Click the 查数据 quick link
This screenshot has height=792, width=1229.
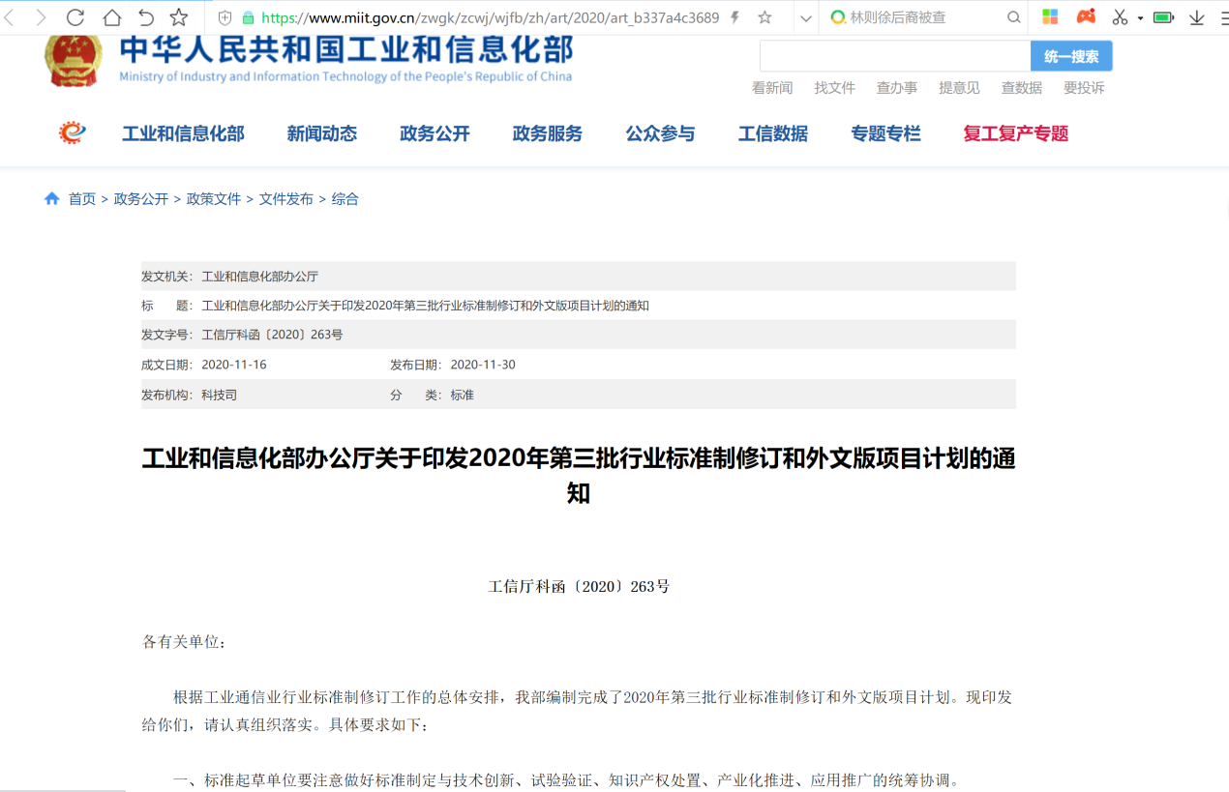(x=1021, y=88)
